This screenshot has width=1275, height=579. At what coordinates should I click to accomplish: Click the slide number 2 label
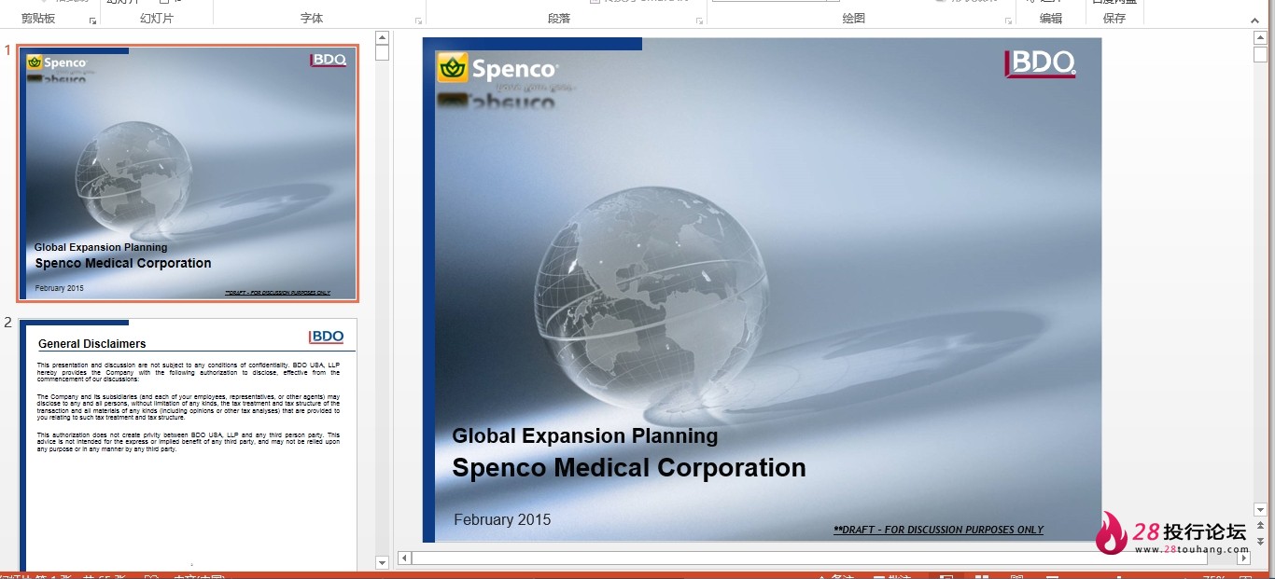pyautogui.click(x=7, y=323)
